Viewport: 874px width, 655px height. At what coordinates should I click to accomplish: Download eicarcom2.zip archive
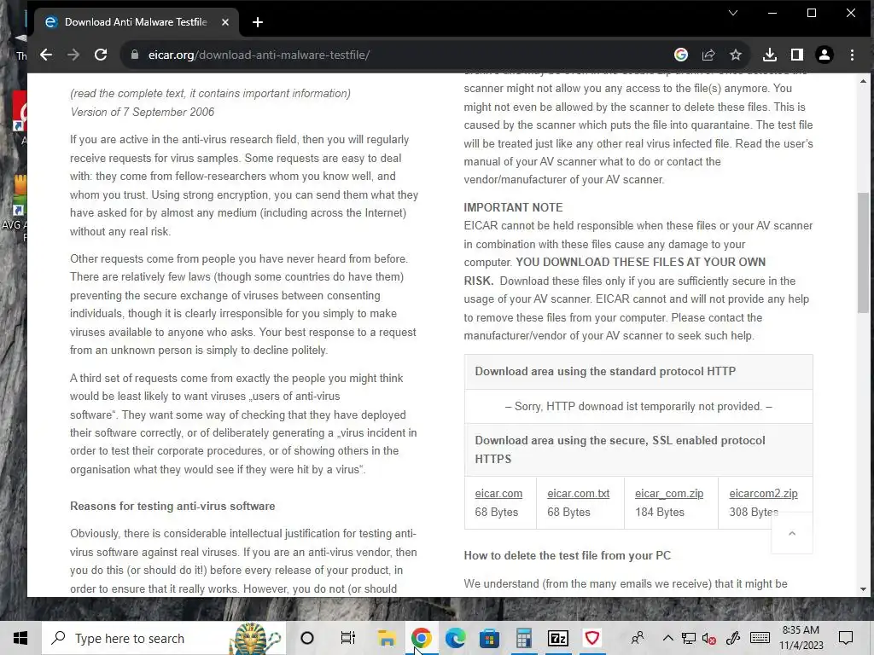point(763,494)
